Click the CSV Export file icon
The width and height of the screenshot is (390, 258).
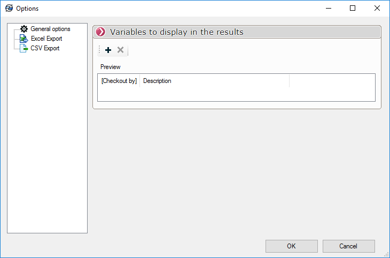pos(24,48)
